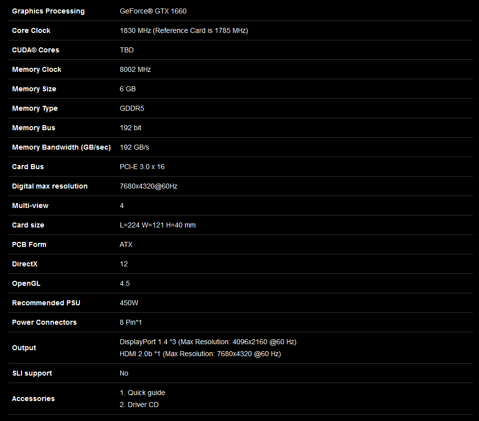Click the DisplayPort 1.4 output line

click(x=208, y=342)
